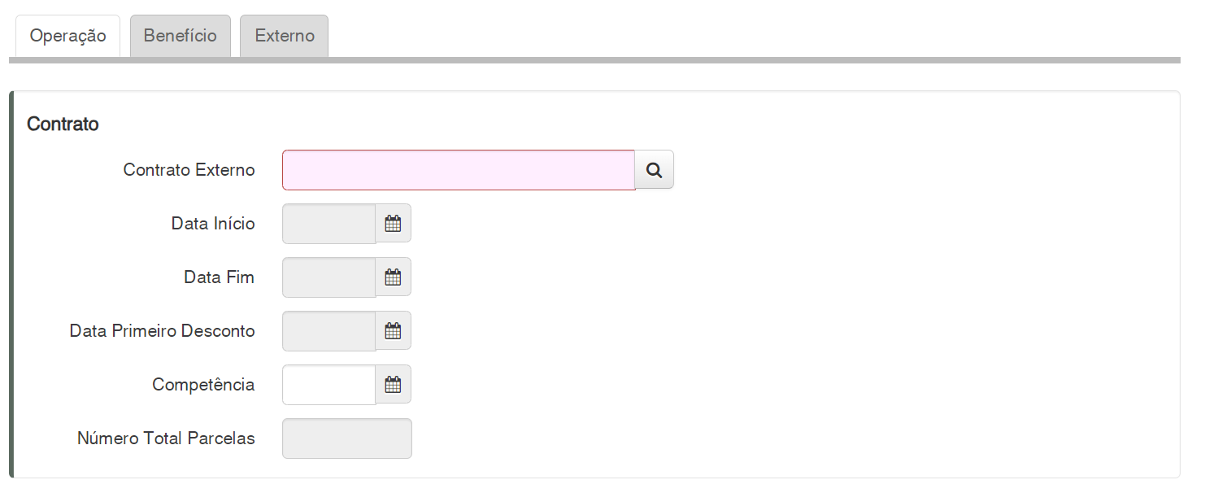Viewport: 1205px width, 493px height.
Task: Click the Contrato Externo label
Action: click(189, 170)
